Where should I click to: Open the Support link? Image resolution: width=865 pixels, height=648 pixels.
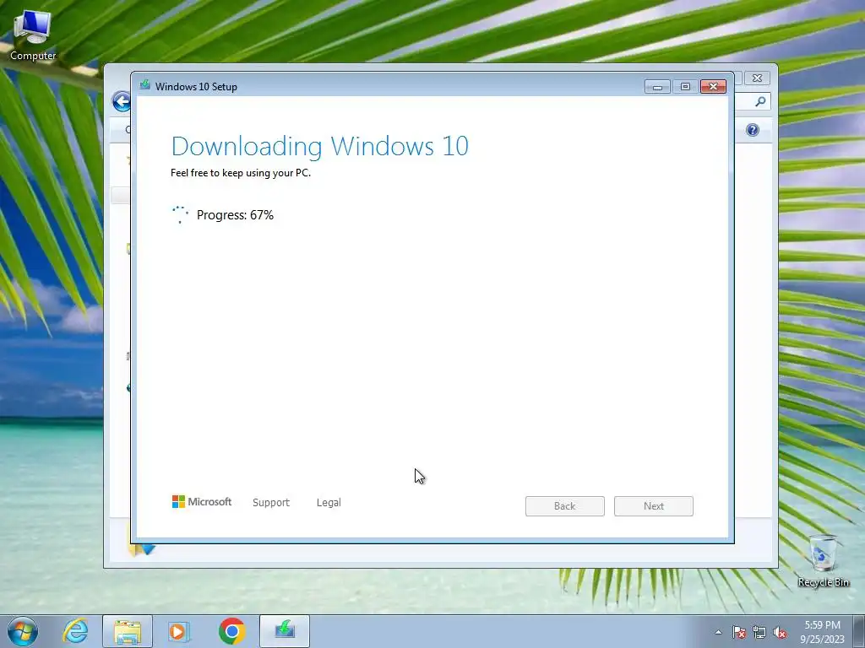271,503
